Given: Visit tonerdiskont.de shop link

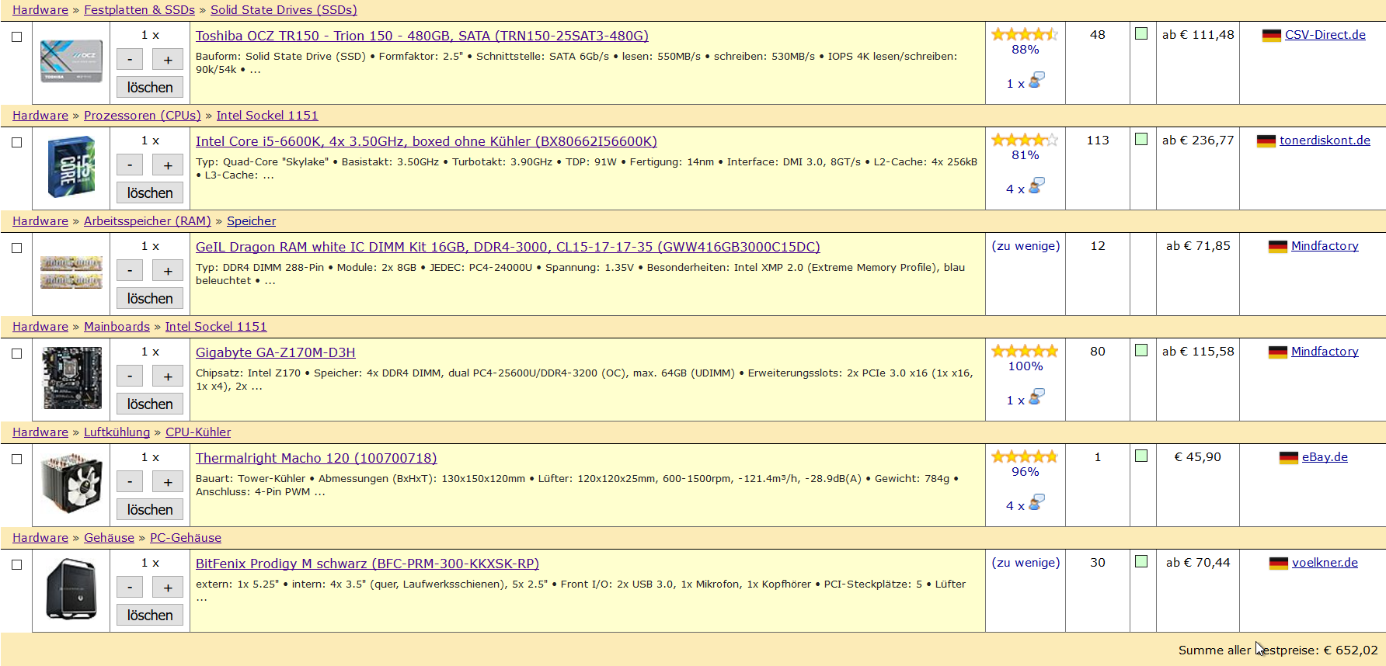Looking at the screenshot, I should pos(1325,140).
